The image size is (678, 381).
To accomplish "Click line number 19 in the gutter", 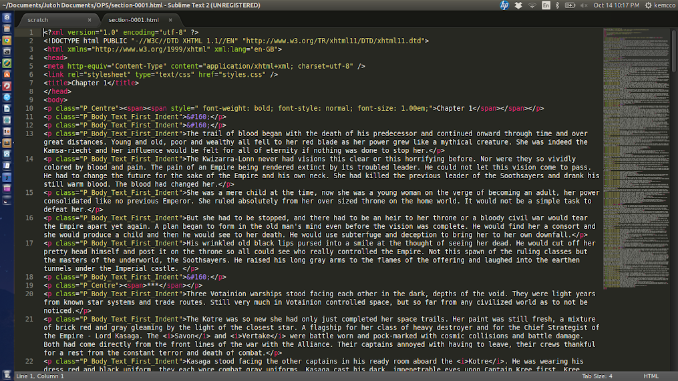I will (x=29, y=286).
